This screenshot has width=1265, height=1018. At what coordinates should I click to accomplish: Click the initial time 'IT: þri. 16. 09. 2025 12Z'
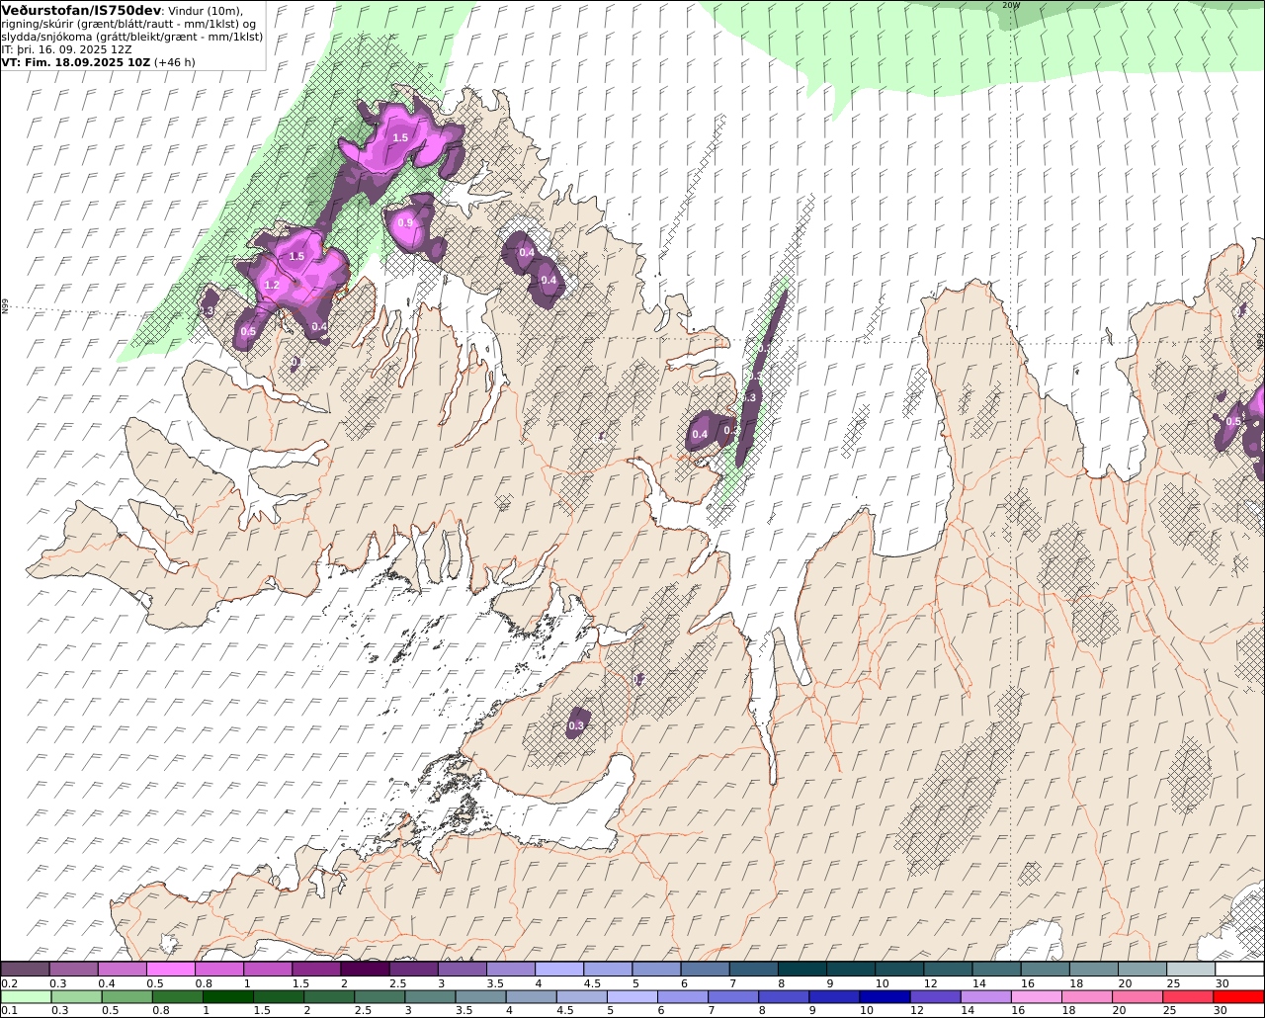(x=67, y=48)
